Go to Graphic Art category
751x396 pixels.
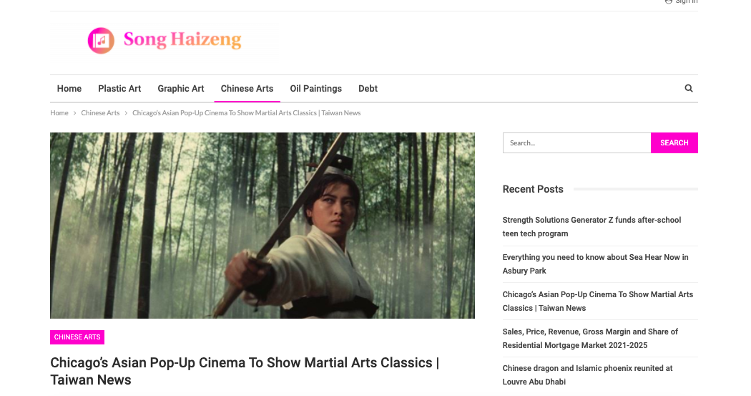(181, 89)
